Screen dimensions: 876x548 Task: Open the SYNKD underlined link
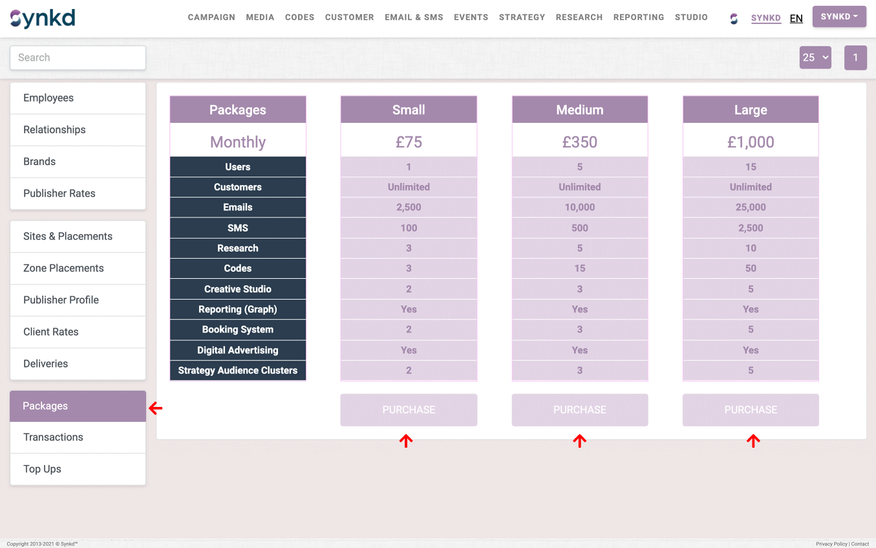coord(765,18)
